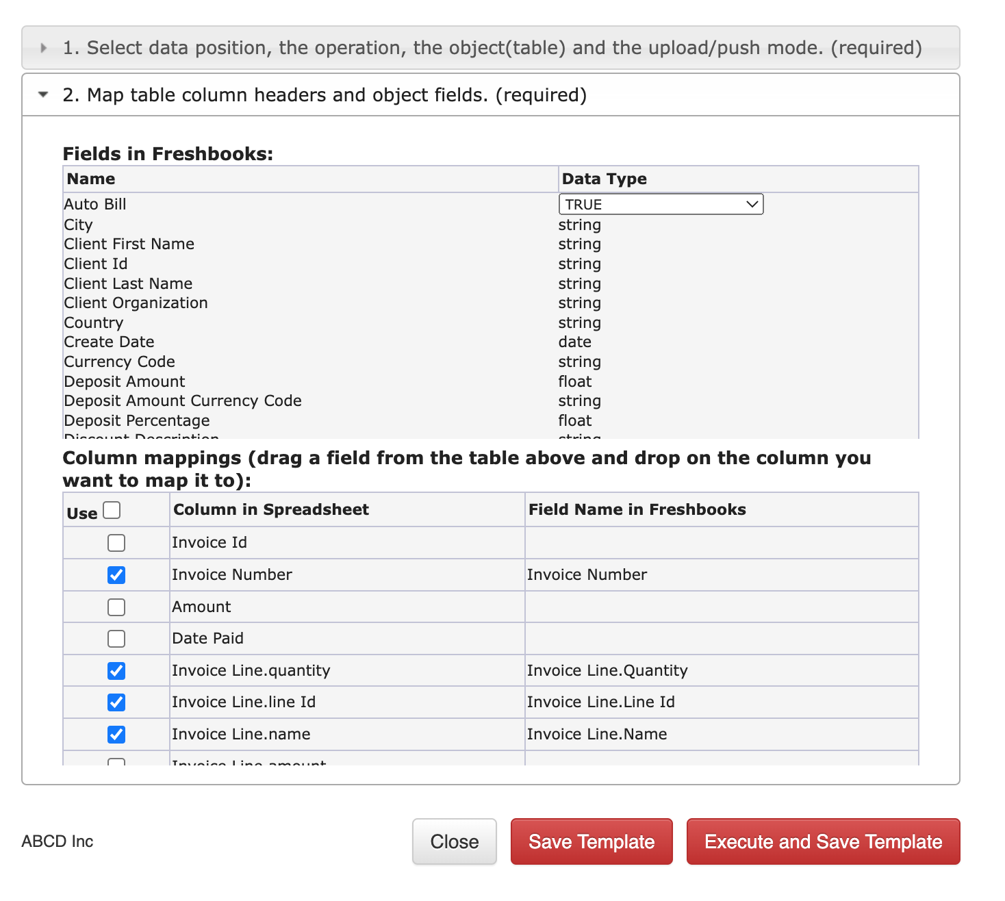The height and width of the screenshot is (901, 1005).
Task: Check the Amount row checkbox
Action: 116,607
